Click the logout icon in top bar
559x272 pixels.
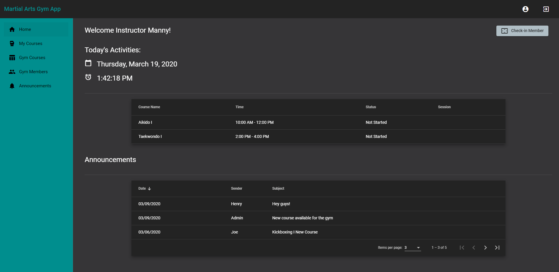point(546,9)
